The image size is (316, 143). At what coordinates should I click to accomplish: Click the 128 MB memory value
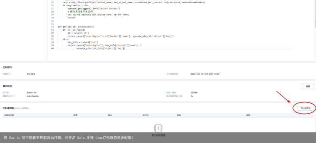click(194, 92)
